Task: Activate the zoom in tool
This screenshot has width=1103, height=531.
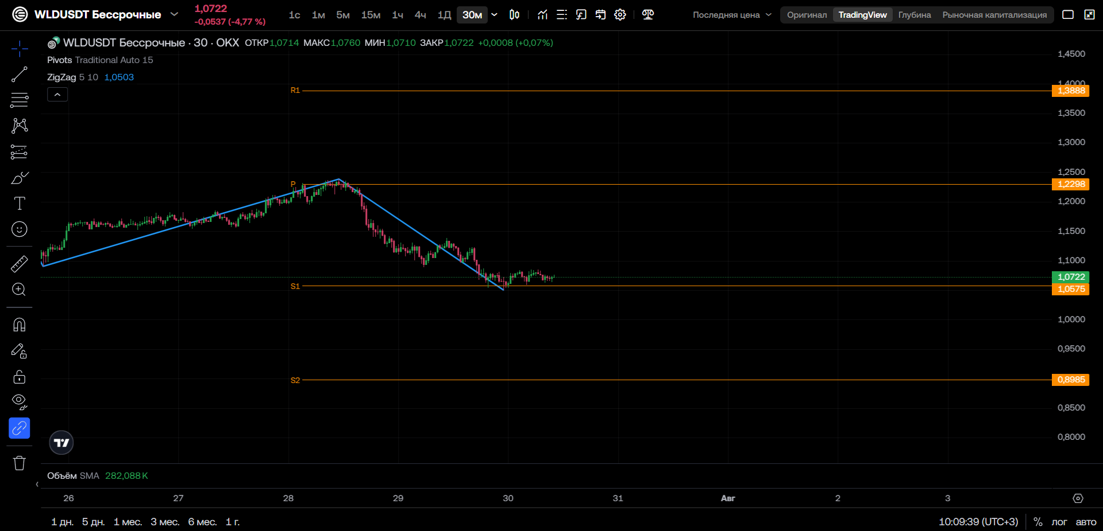Action: tap(20, 290)
